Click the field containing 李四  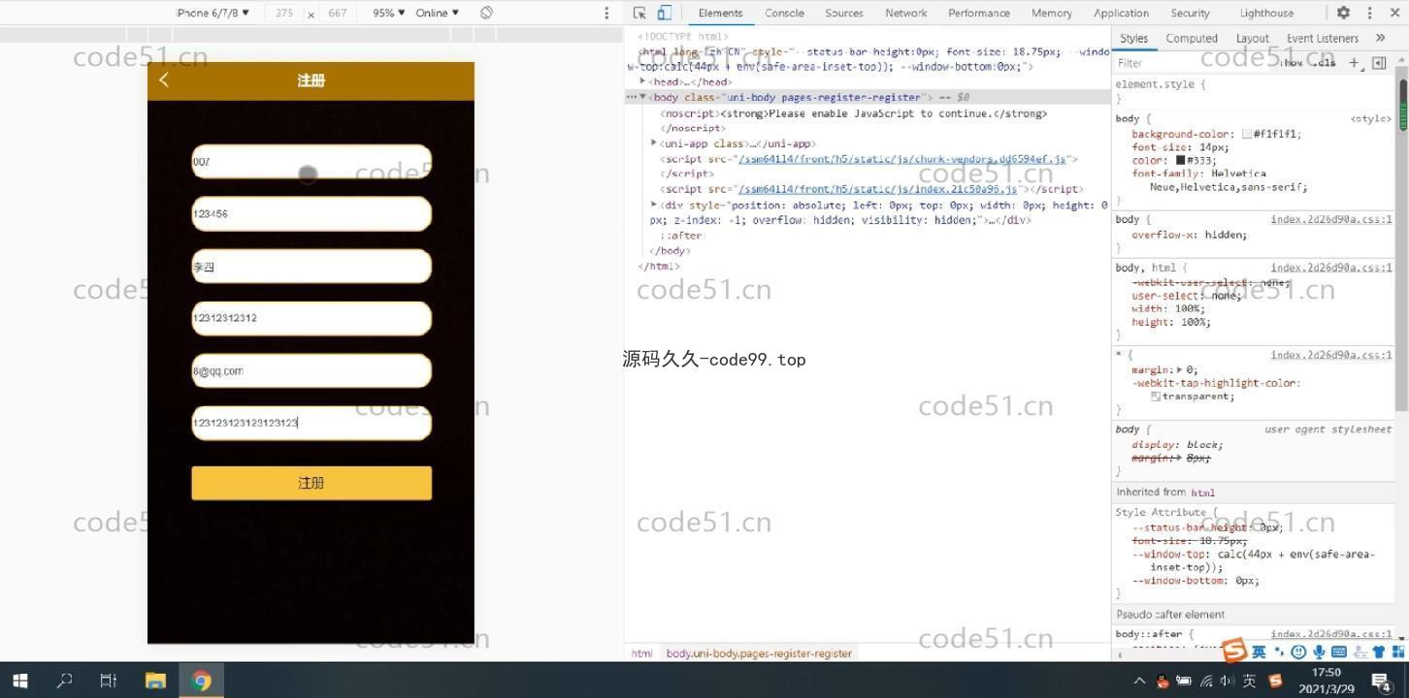(311, 267)
